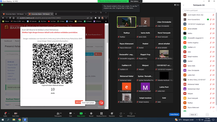The width and height of the screenshot is (217, 122).
Task: Show hidden system tray icons
Action: point(197,120)
